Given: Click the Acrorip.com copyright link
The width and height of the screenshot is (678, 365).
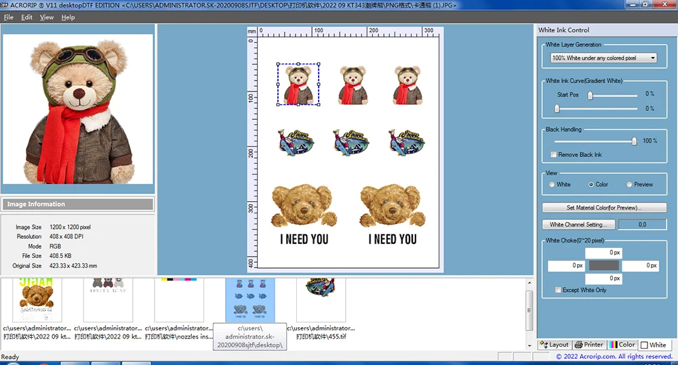Looking at the screenshot, I should tap(614, 356).
